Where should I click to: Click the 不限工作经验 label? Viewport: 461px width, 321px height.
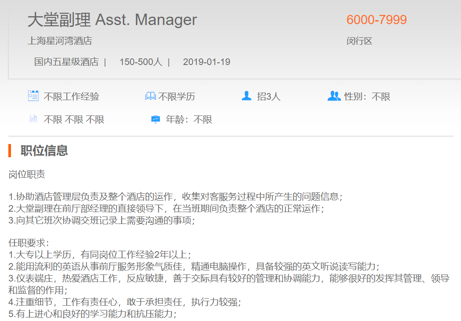click(71, 97)
